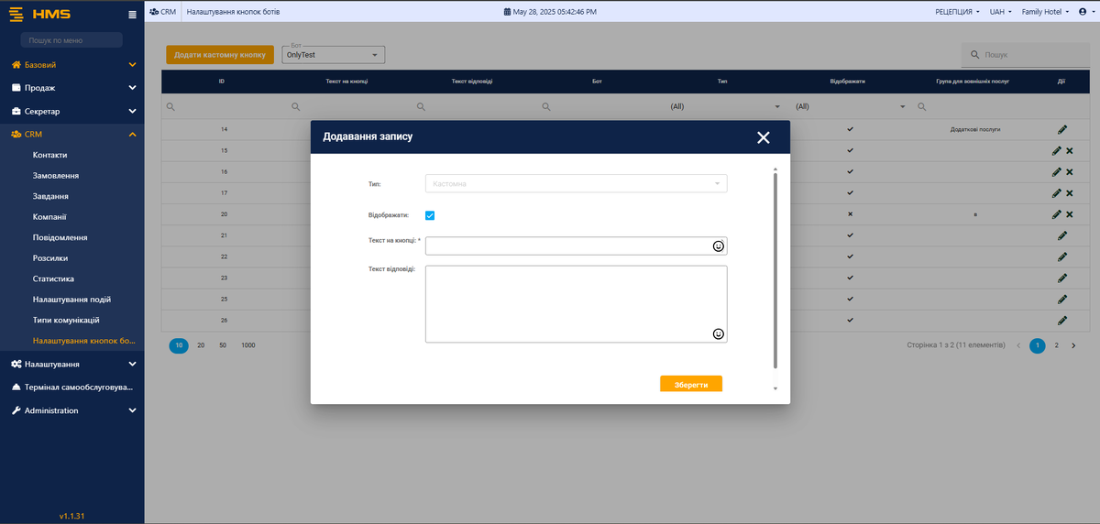The width and height of the screenshot is (1100, 524).
Task: Select 50 rows per page option
Action: pos(223,345)
